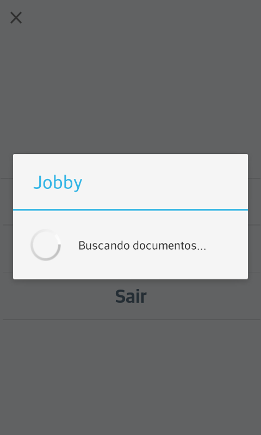Viewport: 261px width, 435px height.
Task: Tap the circular loading spinner
Action: click(x=46, y=245)
